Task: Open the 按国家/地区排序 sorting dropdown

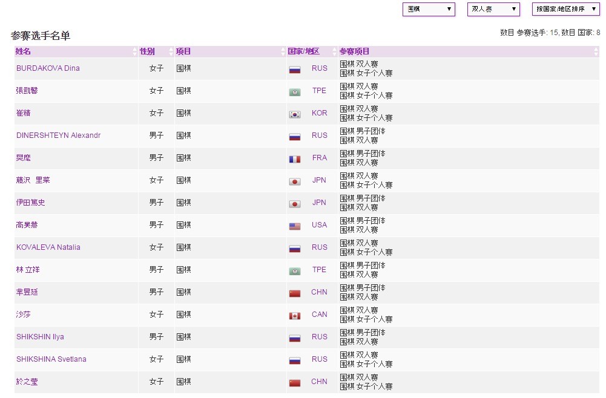Action: click(x=566, y=9)
